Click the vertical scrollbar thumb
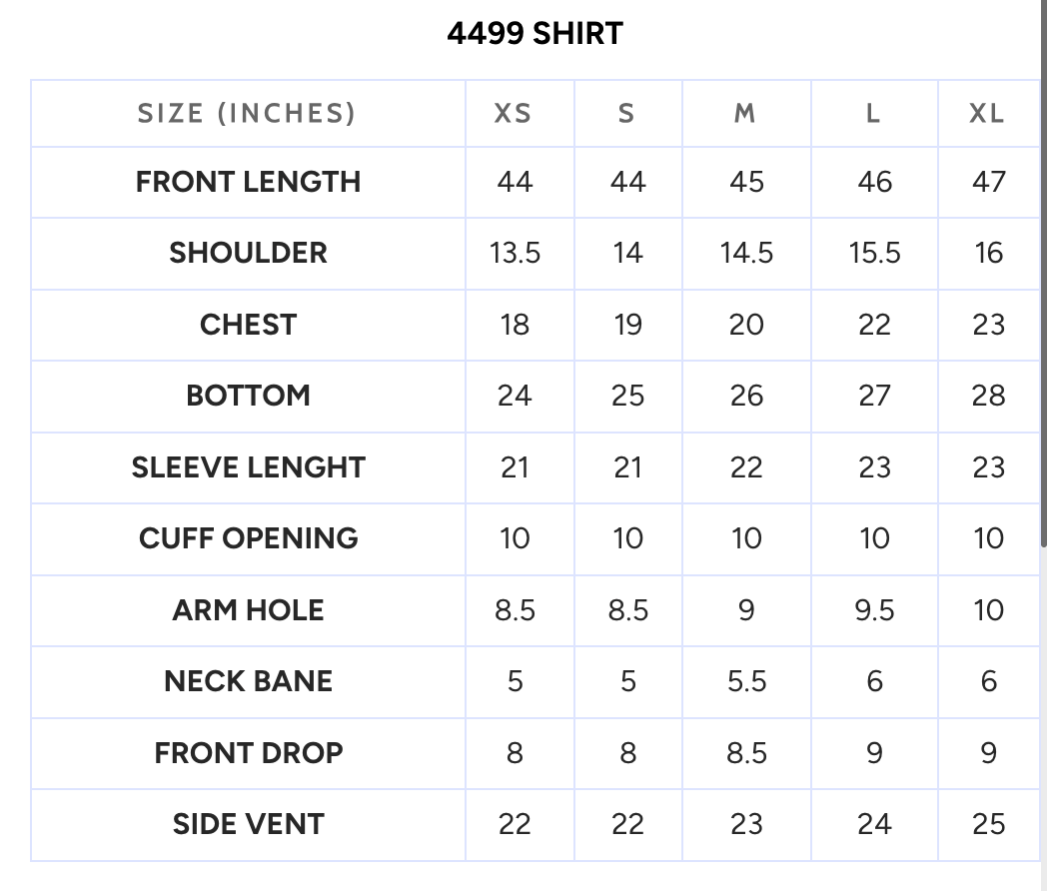Image resolution: width=1063 pixels, height=891 pixels. [1044, 271]
